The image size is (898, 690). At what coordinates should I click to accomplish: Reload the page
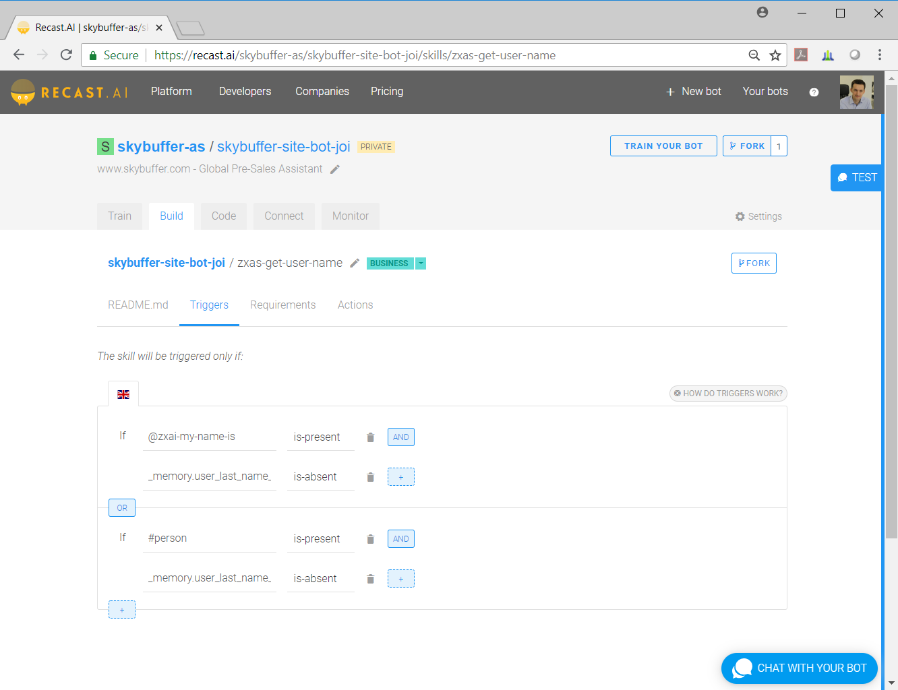[x=66, y=55]
